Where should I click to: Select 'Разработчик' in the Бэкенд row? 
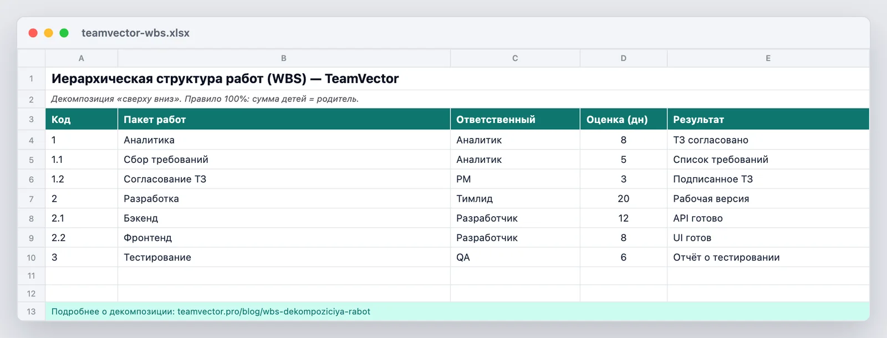pos(515,218)
